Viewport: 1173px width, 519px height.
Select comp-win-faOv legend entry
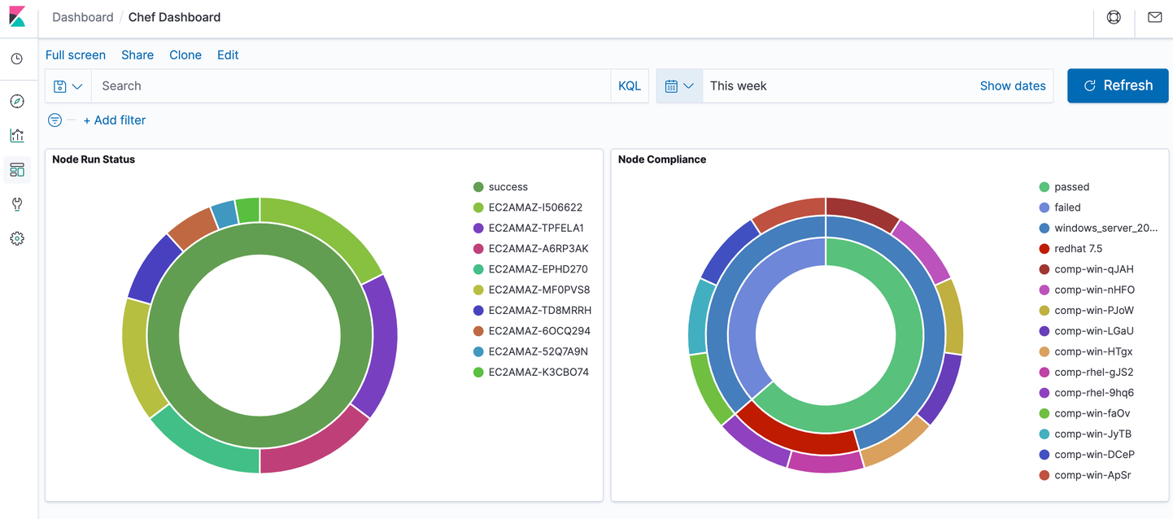click(1084, 413)
